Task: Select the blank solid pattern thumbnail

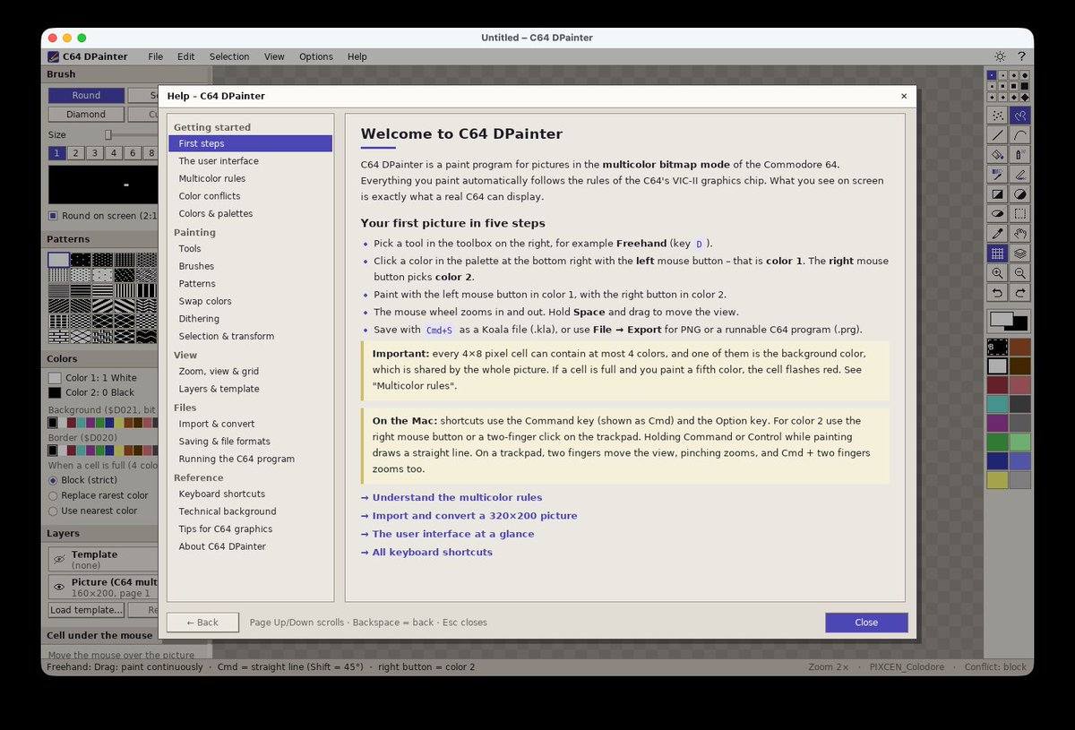Action: tap(58, 260)
